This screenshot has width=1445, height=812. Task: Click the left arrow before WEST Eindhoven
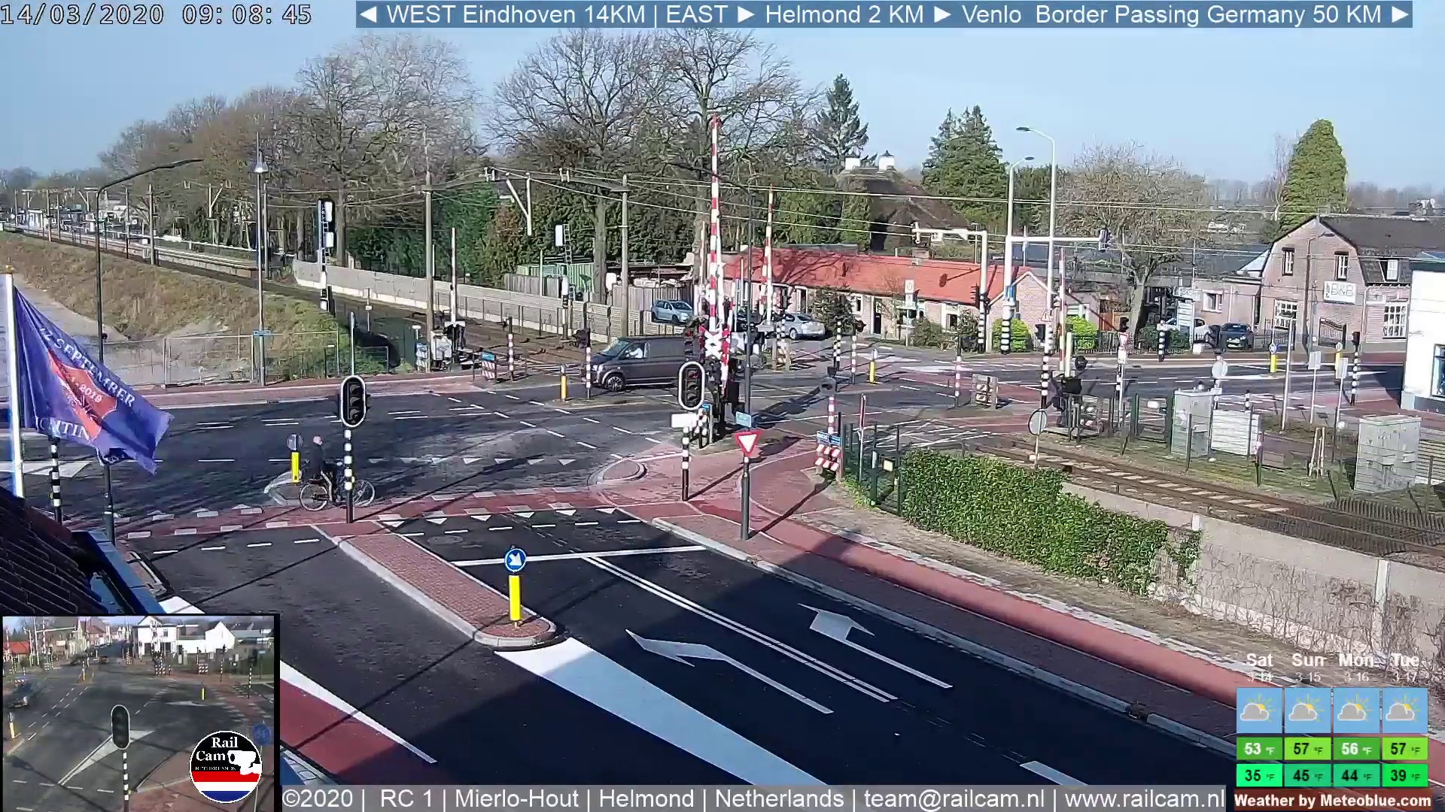coord(368,14)
